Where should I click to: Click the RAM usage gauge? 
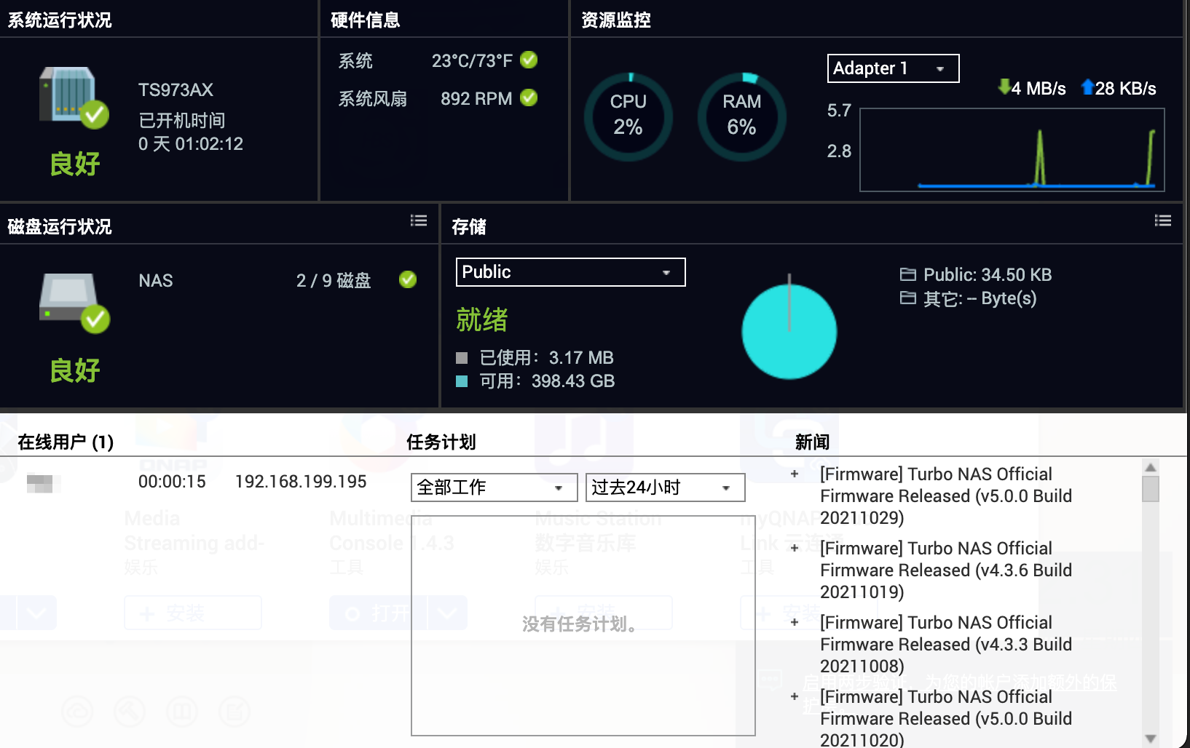(741, 116)
